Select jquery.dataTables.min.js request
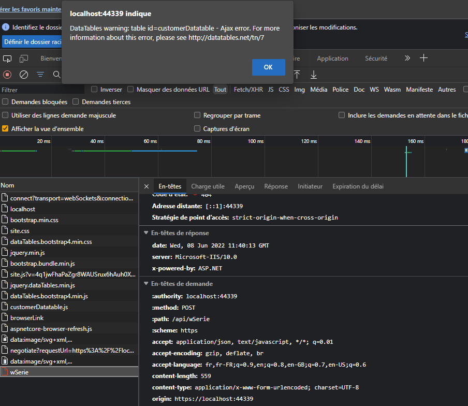468x406 pixels. pyautogui.click(x=69, y=285)
